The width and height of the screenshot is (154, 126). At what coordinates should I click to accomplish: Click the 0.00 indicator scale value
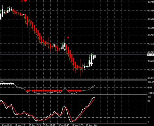[x=150, y=88]
